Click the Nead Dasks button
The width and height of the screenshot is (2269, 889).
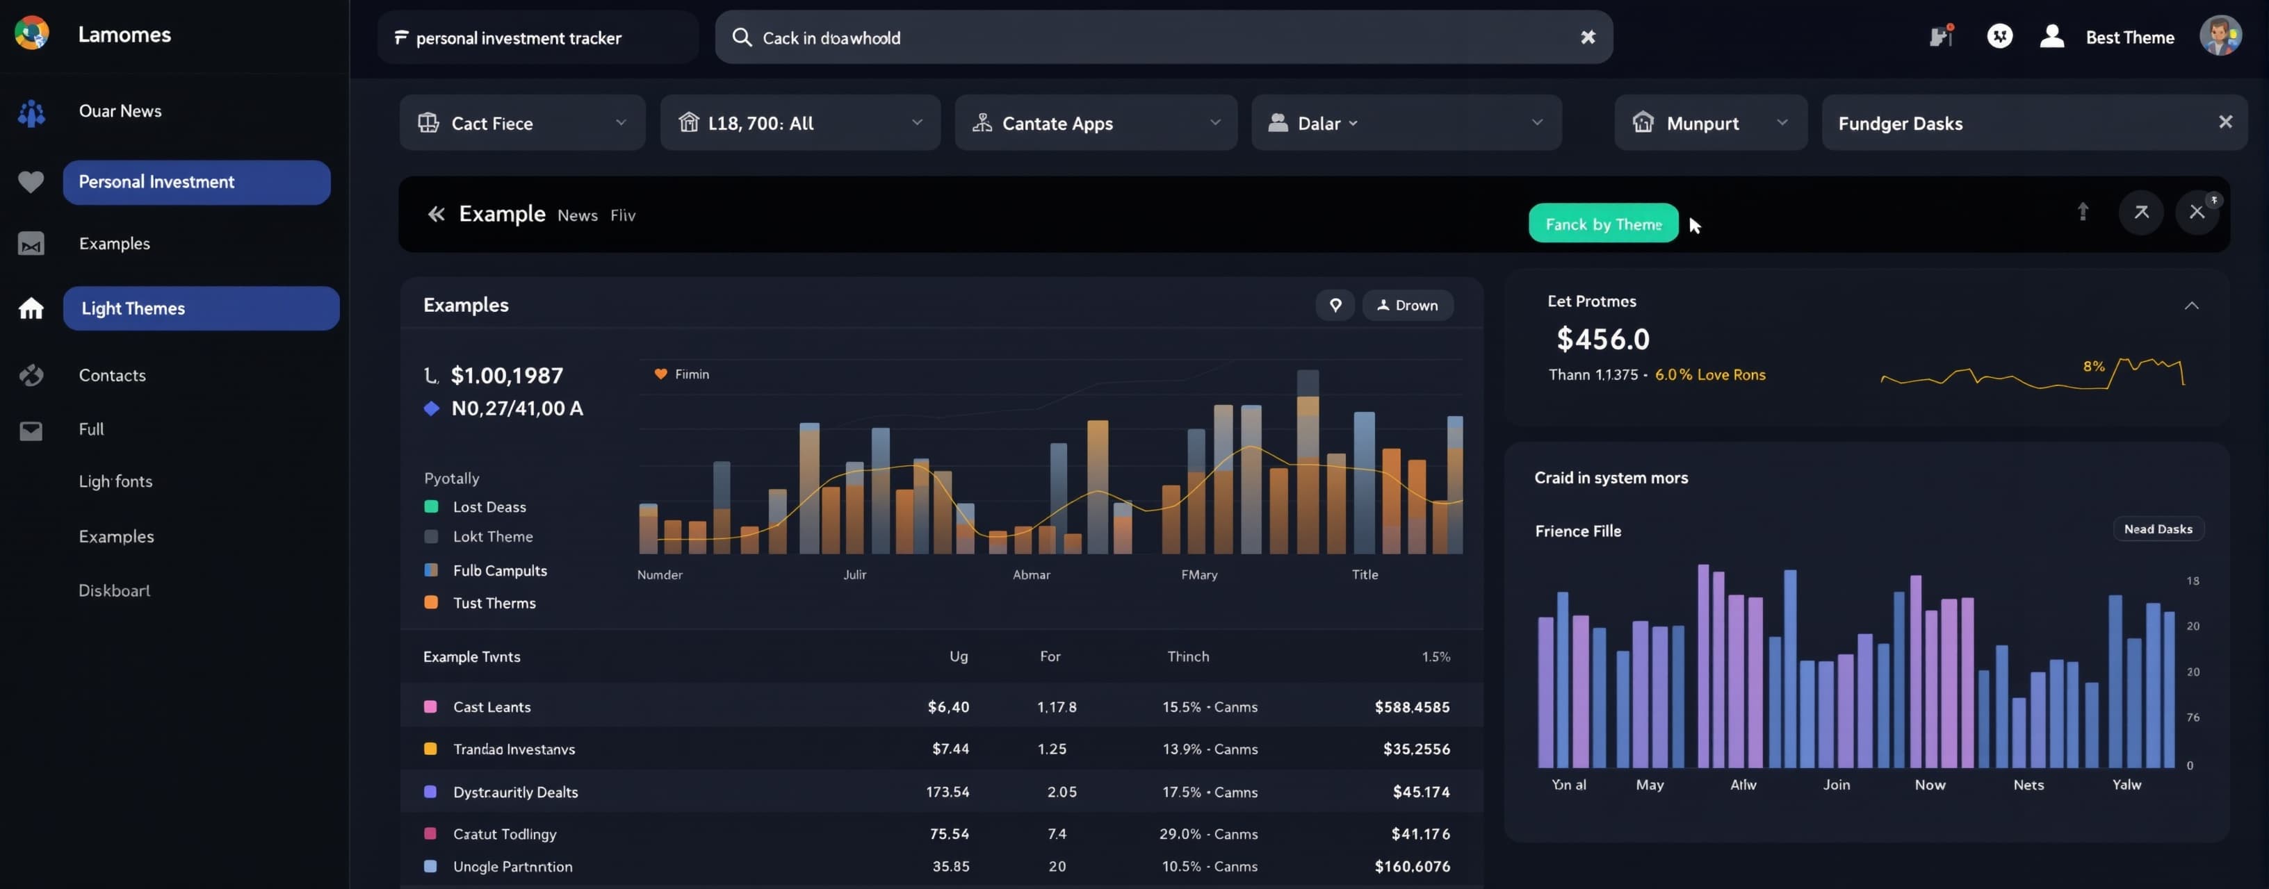tap(2158, 529)
